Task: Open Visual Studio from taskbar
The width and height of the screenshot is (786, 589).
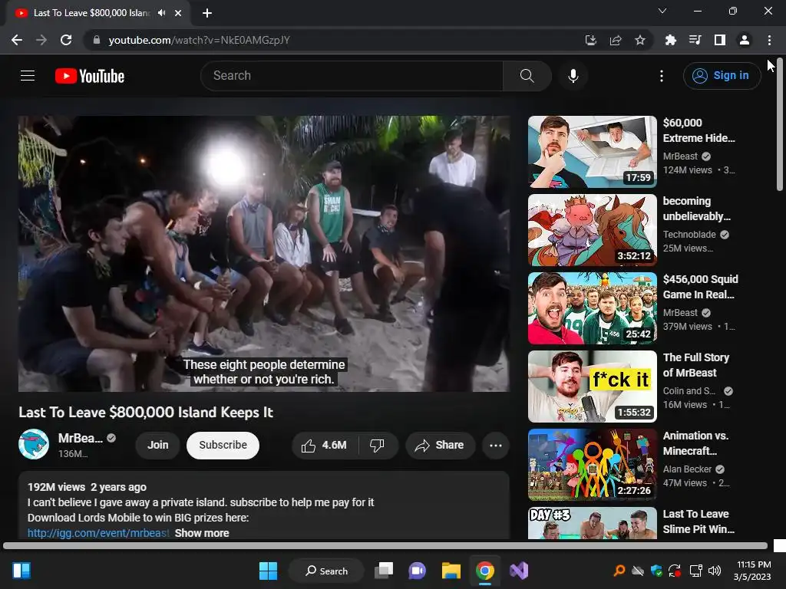Action: pyautogui.click(x=519, y=571)
